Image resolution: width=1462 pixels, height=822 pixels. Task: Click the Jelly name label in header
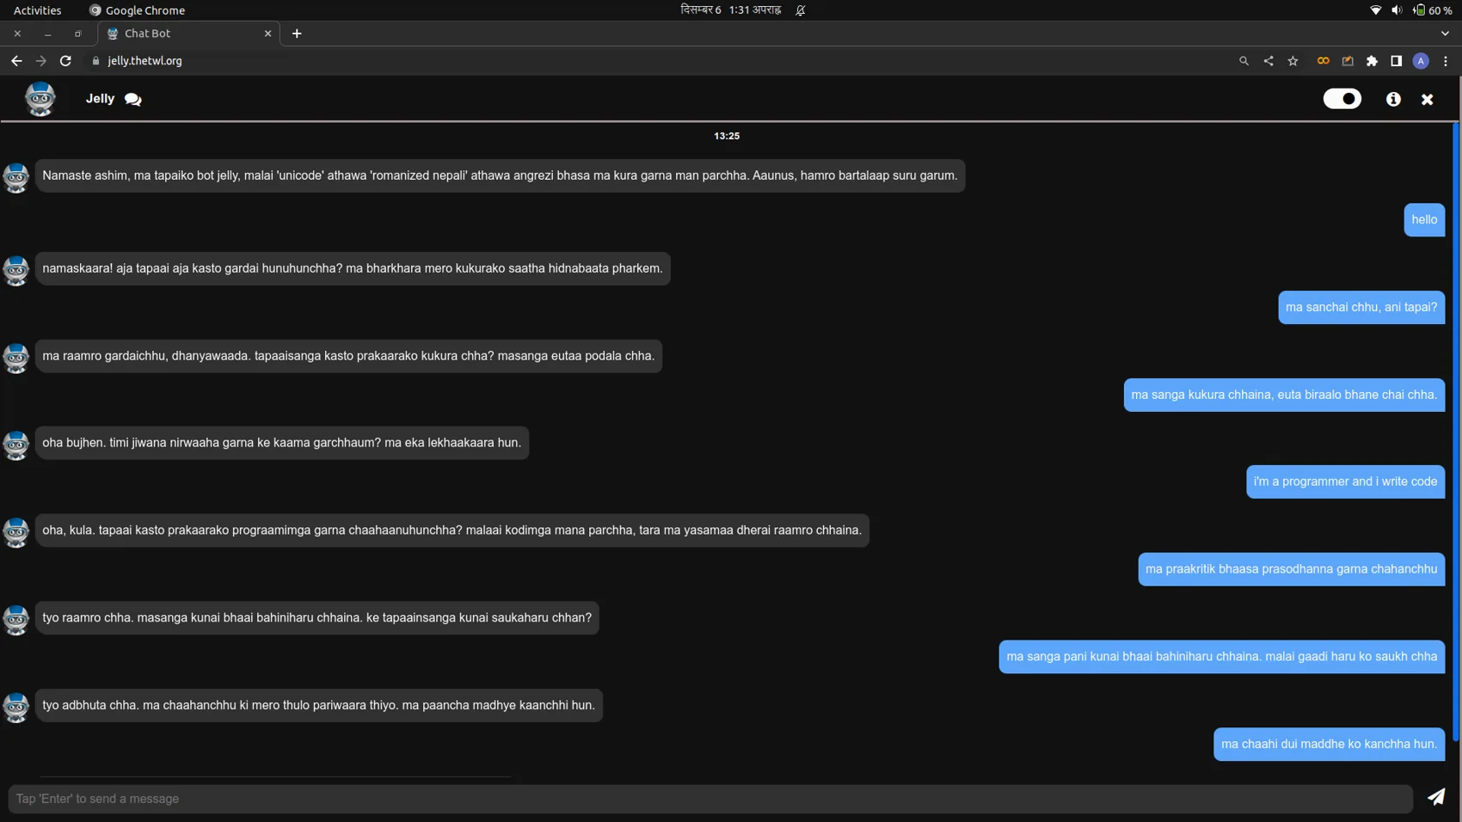pyautogui.click(x=100, y=99)
